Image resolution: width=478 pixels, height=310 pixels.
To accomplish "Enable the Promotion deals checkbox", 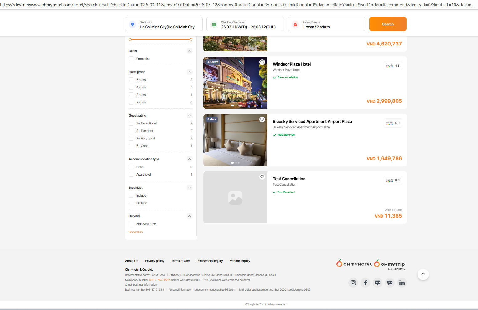I will tap(131, 59).
